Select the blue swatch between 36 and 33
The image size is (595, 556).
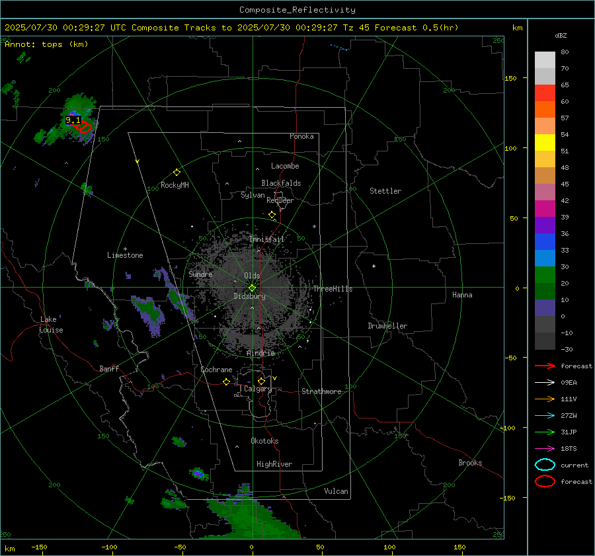pos(545,242)
